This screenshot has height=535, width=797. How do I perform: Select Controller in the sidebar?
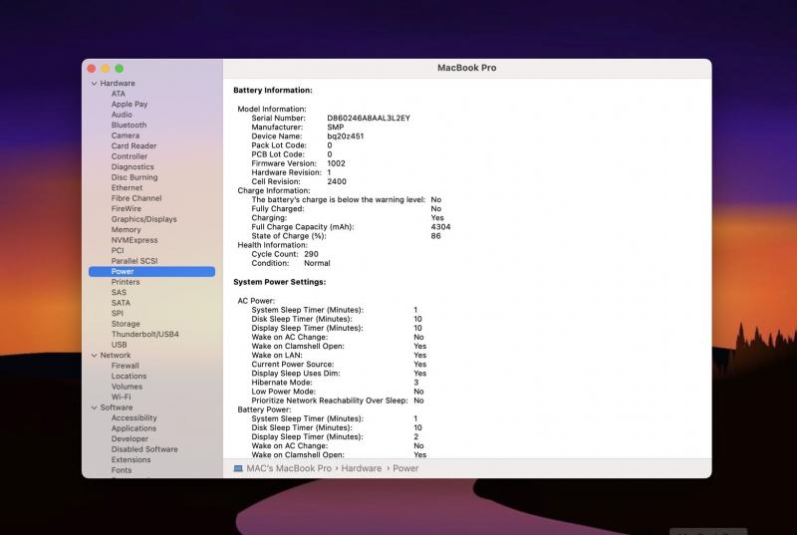[x=130, y=156]
